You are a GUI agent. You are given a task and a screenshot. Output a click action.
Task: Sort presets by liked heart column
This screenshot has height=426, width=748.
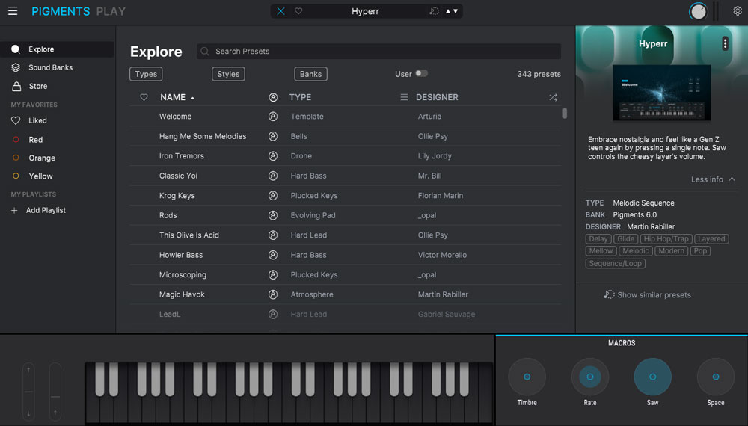144,97
